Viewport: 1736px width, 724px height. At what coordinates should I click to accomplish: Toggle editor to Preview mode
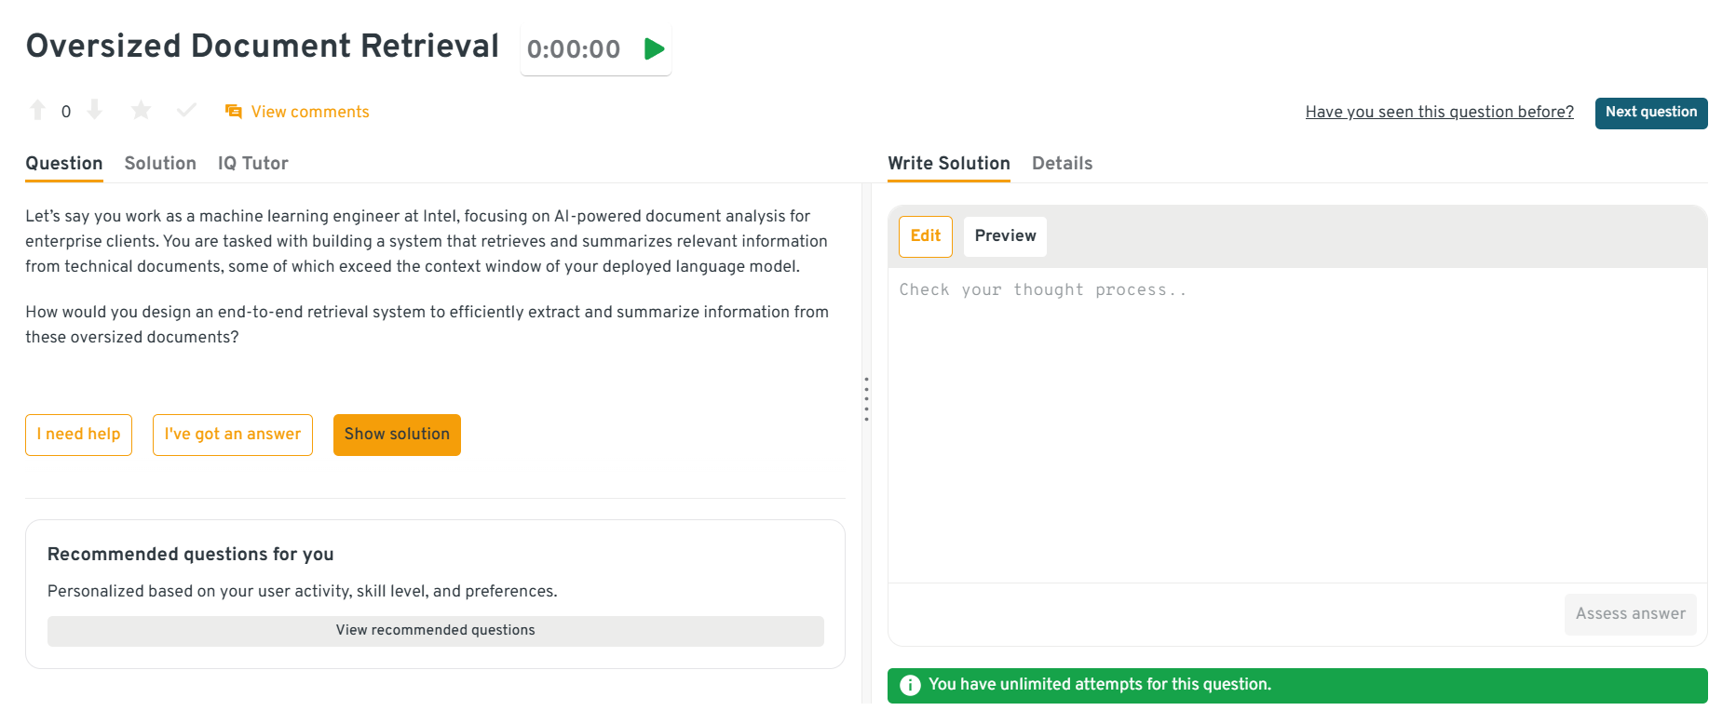(x=1005, y=236)
